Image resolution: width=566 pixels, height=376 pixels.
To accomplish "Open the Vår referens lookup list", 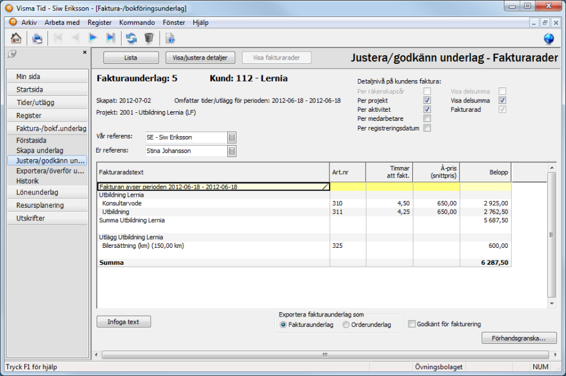I will click(232, 137).
